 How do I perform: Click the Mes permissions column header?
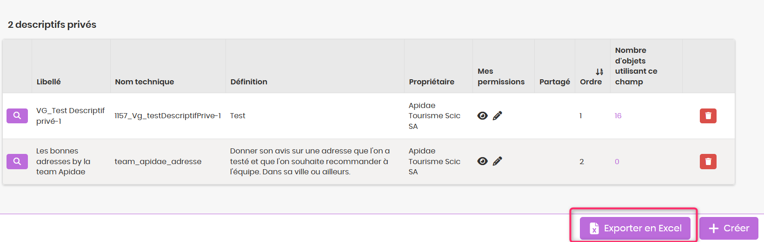[x=501, y=76]
